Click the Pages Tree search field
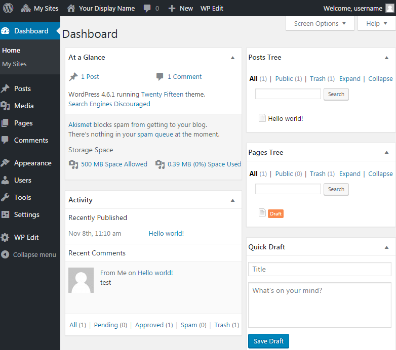Screen dimensions: 396x350 click(288, 189)
